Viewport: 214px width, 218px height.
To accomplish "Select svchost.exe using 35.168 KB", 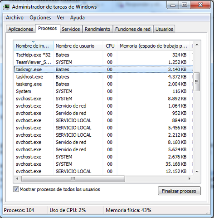I will pyautogui.click(x=103, y=164).
